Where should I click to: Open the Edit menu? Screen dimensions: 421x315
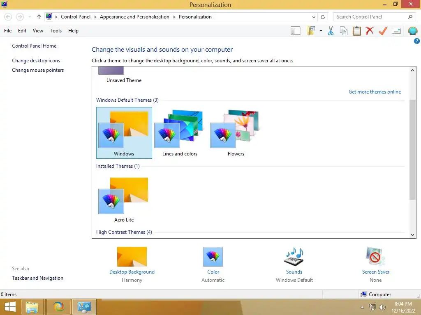coord(22,31)
